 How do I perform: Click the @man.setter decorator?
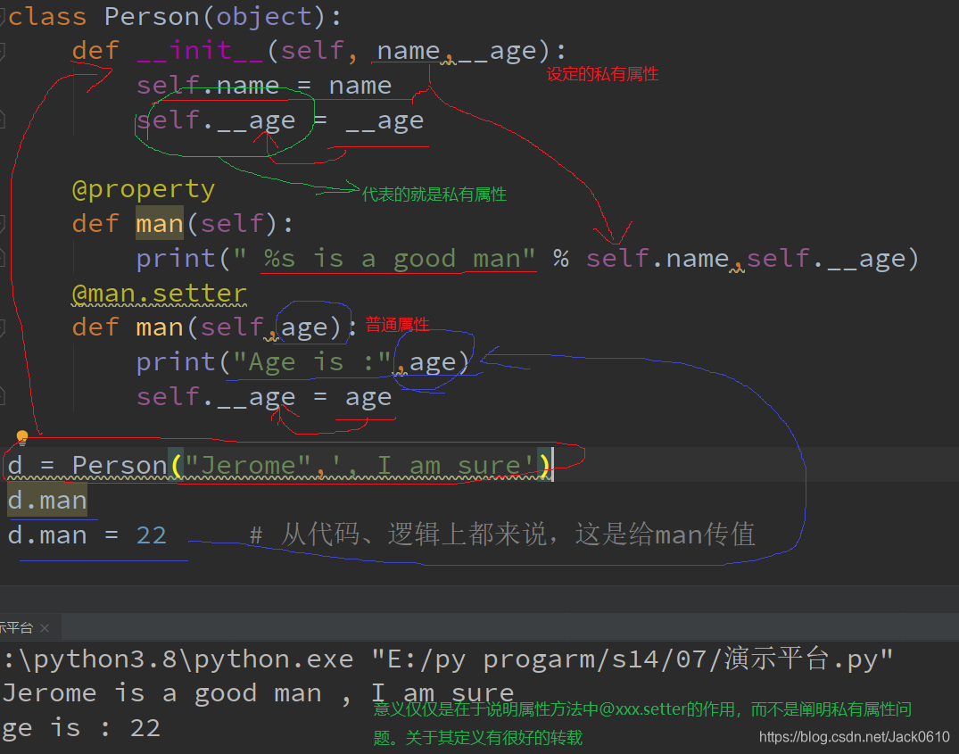coord(160,294)
